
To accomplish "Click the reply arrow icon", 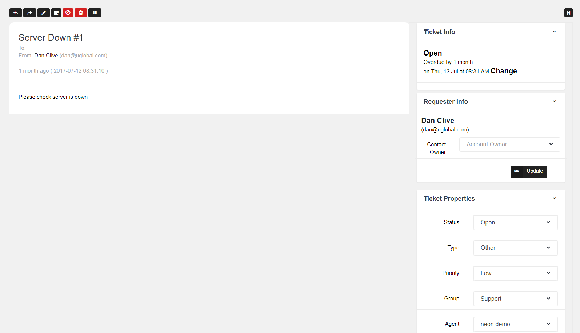I will [x=16, y=13].
